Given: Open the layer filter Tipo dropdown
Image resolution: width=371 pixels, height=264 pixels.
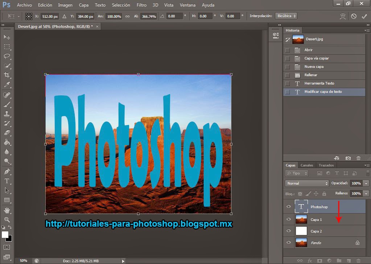Looking at the screenshot, I should pyautogui.click(x=297, y=173).
